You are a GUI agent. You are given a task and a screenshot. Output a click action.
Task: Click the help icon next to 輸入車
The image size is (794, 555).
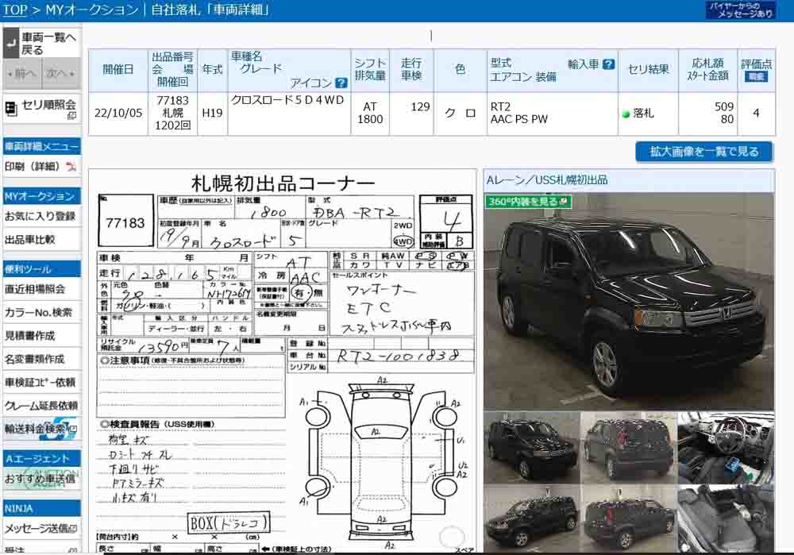click(x=609, y=64)
